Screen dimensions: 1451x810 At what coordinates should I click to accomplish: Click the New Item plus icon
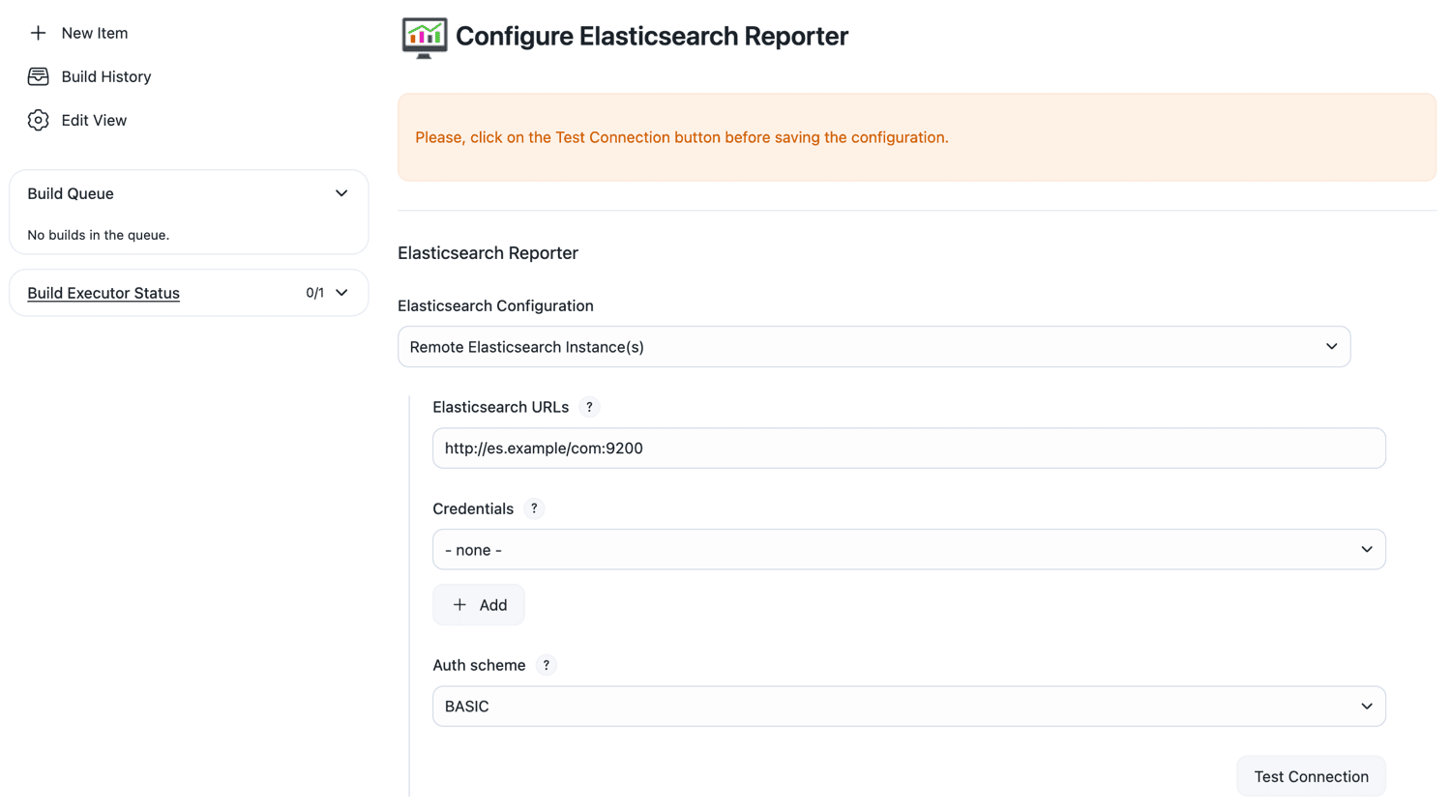click(x=38, y=33)
